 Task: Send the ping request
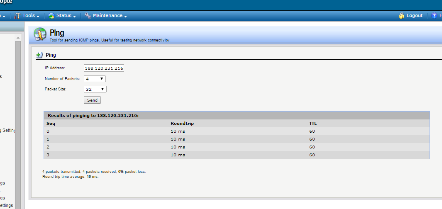(x=92, y=100)
